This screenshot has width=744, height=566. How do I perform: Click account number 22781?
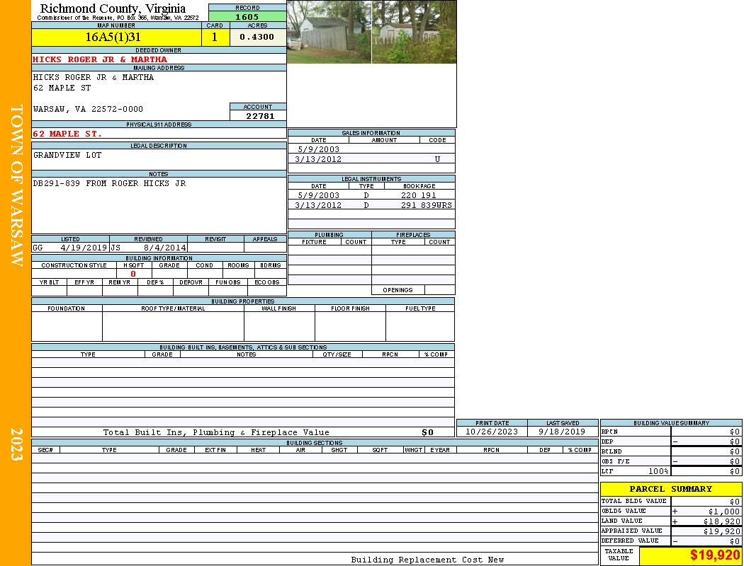[x=260, y=116]
